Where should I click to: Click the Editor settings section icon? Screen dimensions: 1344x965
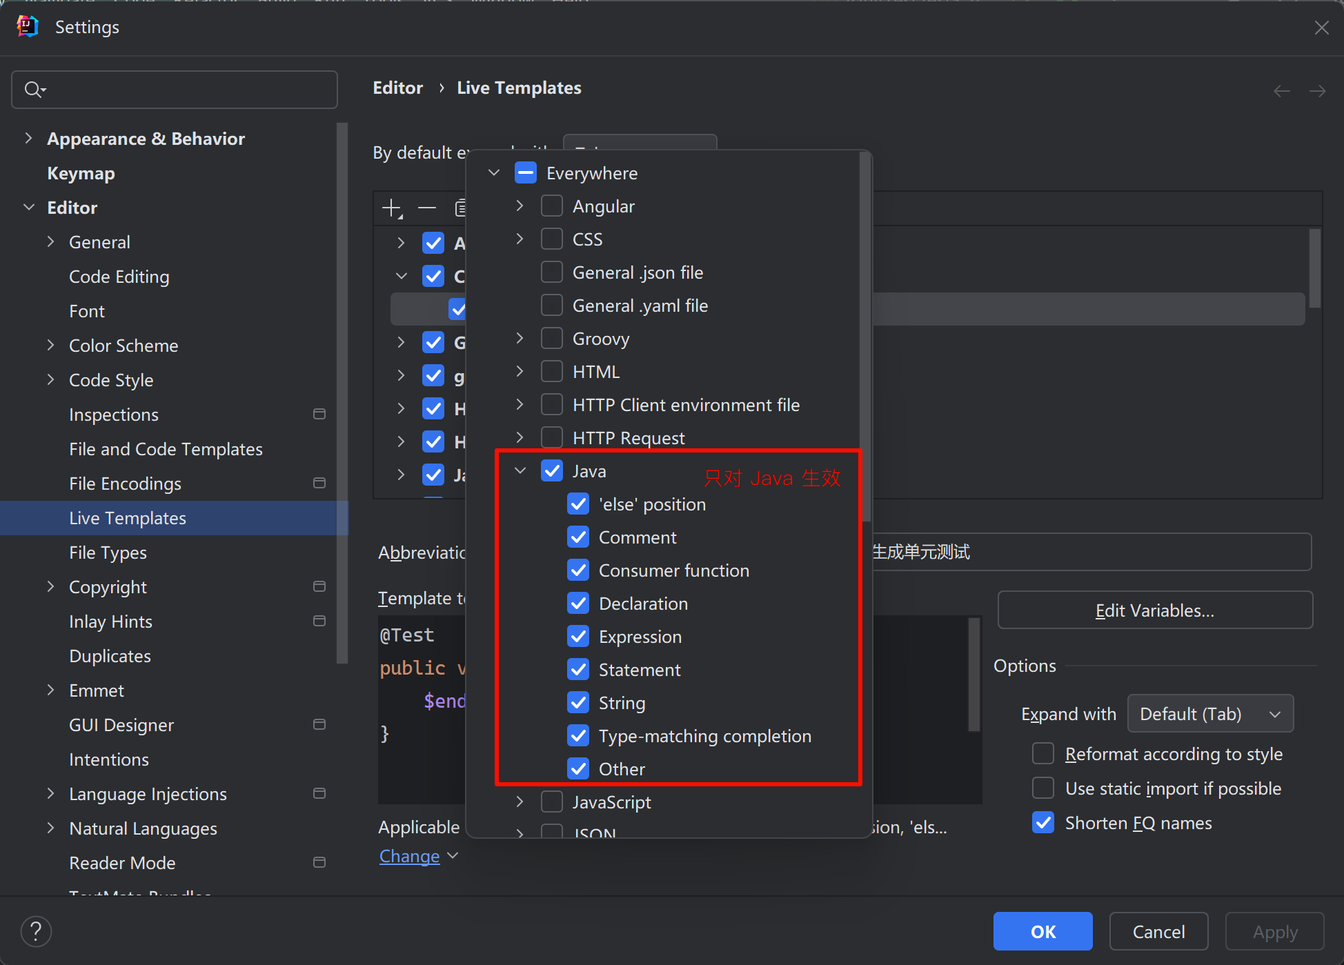point(28,208)
